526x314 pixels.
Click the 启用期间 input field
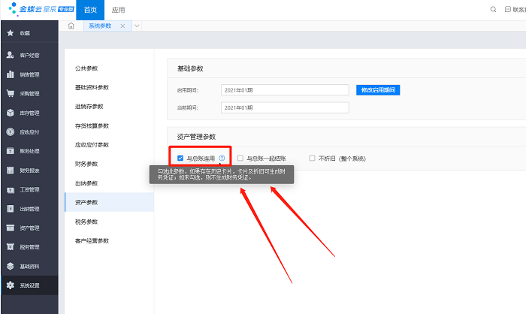(285, 90)
